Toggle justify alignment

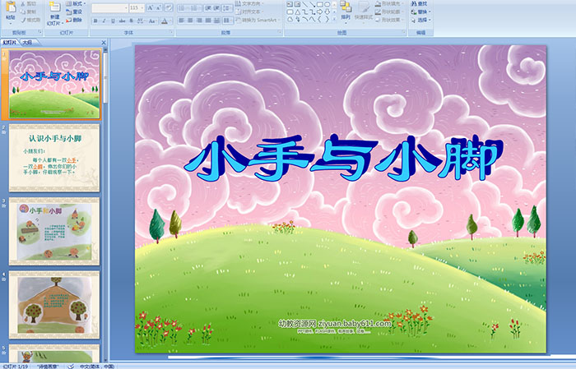(x=208, y=21)
